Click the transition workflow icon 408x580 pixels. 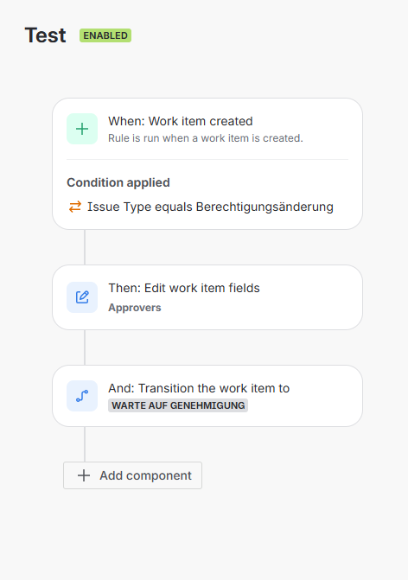(x=82, y=396)
